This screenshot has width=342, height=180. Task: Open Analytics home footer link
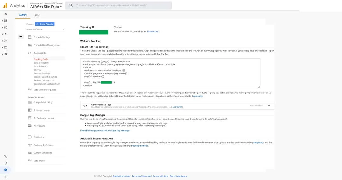(x=121, y=176)
